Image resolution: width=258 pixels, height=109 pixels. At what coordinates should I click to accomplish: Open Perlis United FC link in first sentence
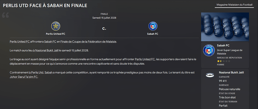click(20, 42)
